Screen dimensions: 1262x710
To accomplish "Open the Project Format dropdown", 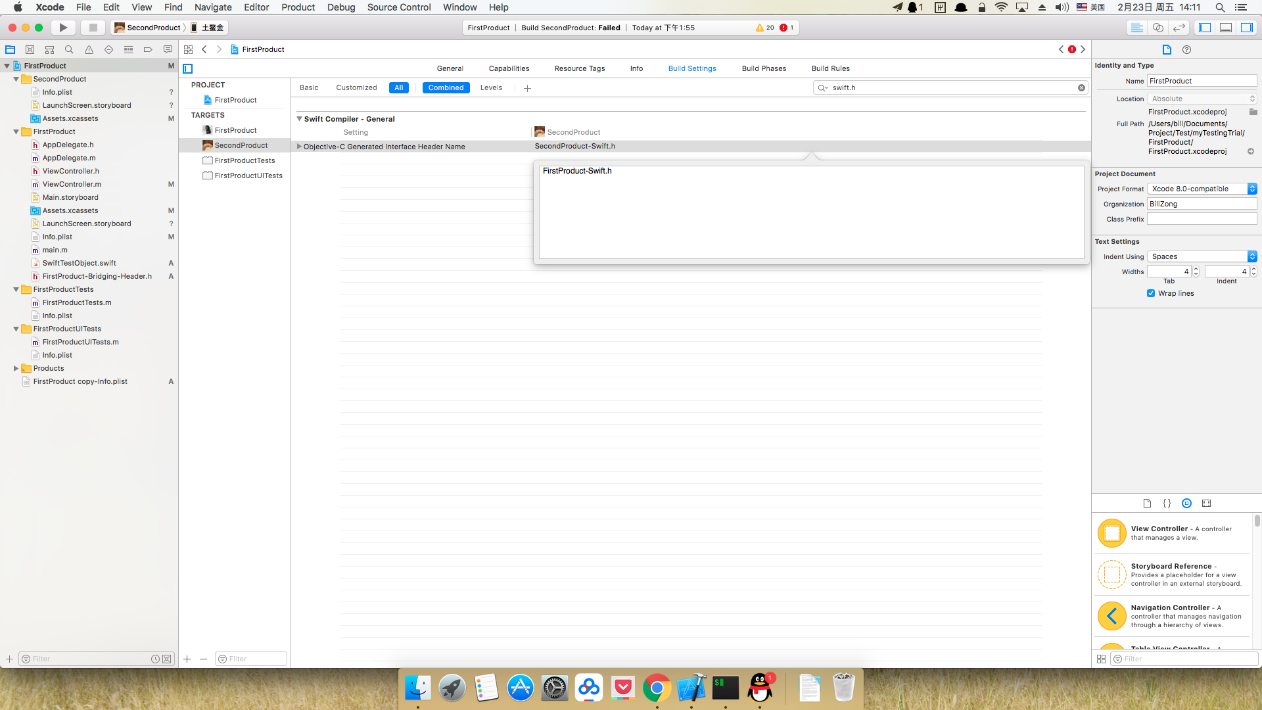I will point(1202,189).
